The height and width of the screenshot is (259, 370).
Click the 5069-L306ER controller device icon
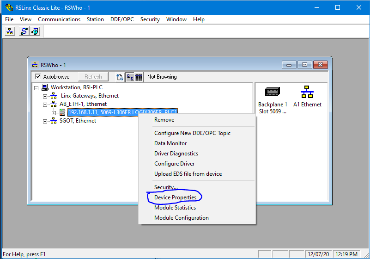click(62, 112)
